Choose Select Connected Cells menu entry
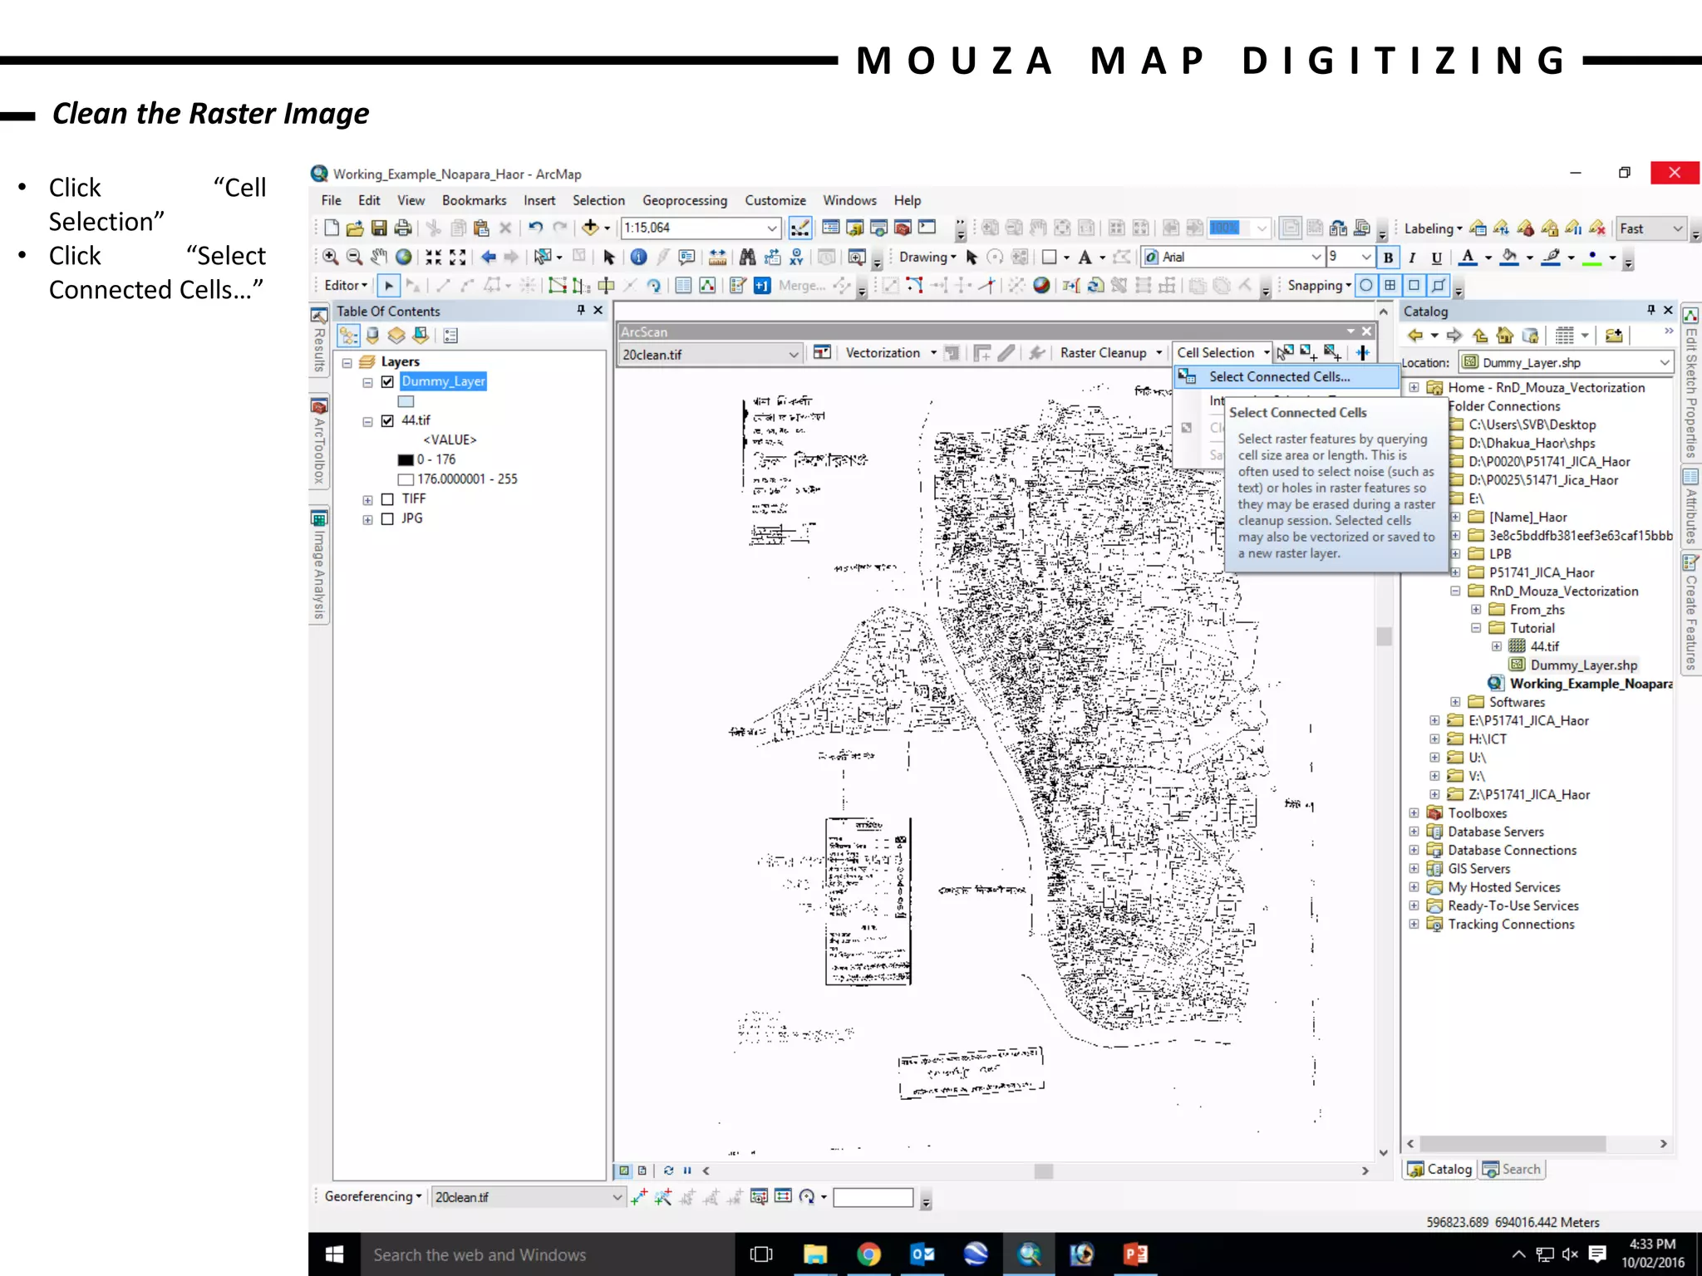 coord(1279,376)
